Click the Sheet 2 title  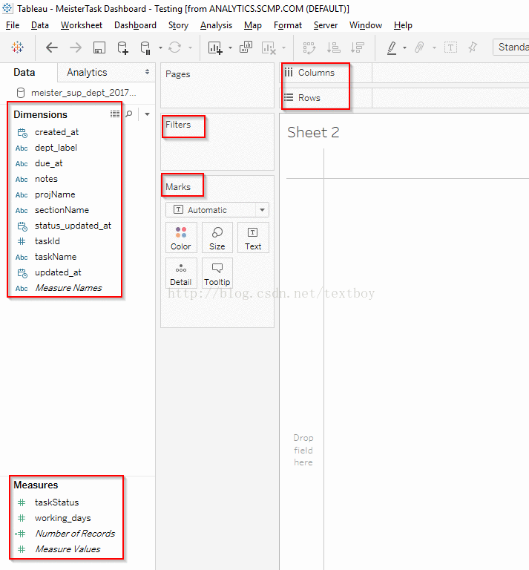[x=313, y=132]
